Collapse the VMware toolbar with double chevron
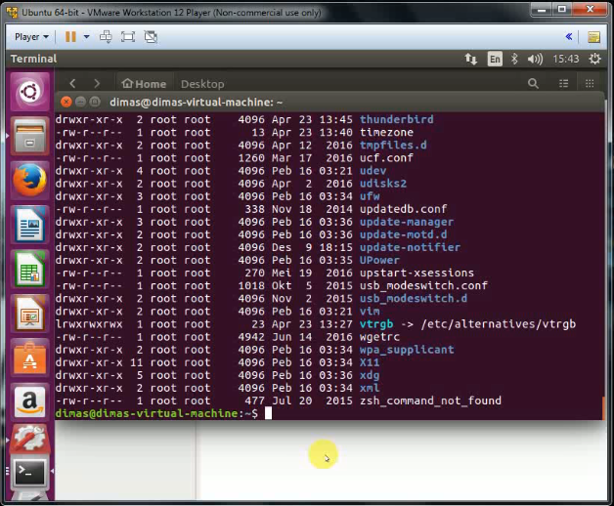The width and height of the screenshot is (614, 506). click(x=569, y=37)
